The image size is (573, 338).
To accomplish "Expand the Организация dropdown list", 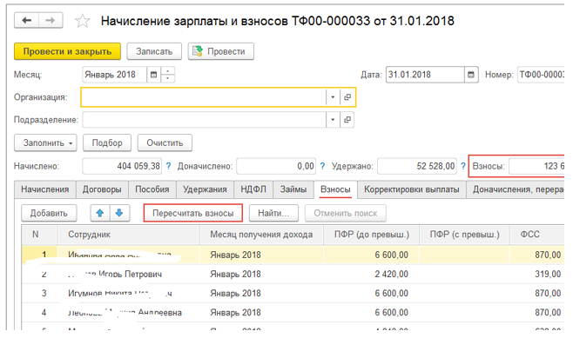I will point(333,97).
